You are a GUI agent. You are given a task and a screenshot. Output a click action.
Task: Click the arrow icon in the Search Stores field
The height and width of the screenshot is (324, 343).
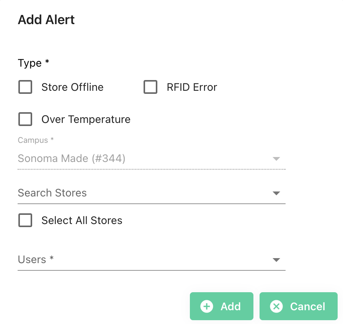pos(276,193)
